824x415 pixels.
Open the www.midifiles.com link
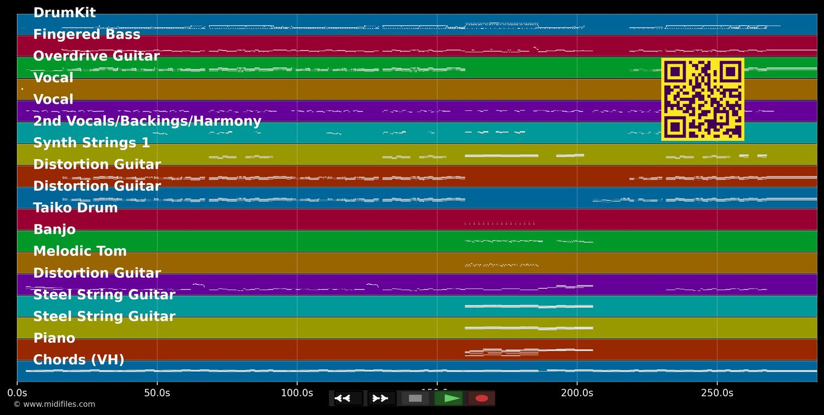tap(54, 405)
